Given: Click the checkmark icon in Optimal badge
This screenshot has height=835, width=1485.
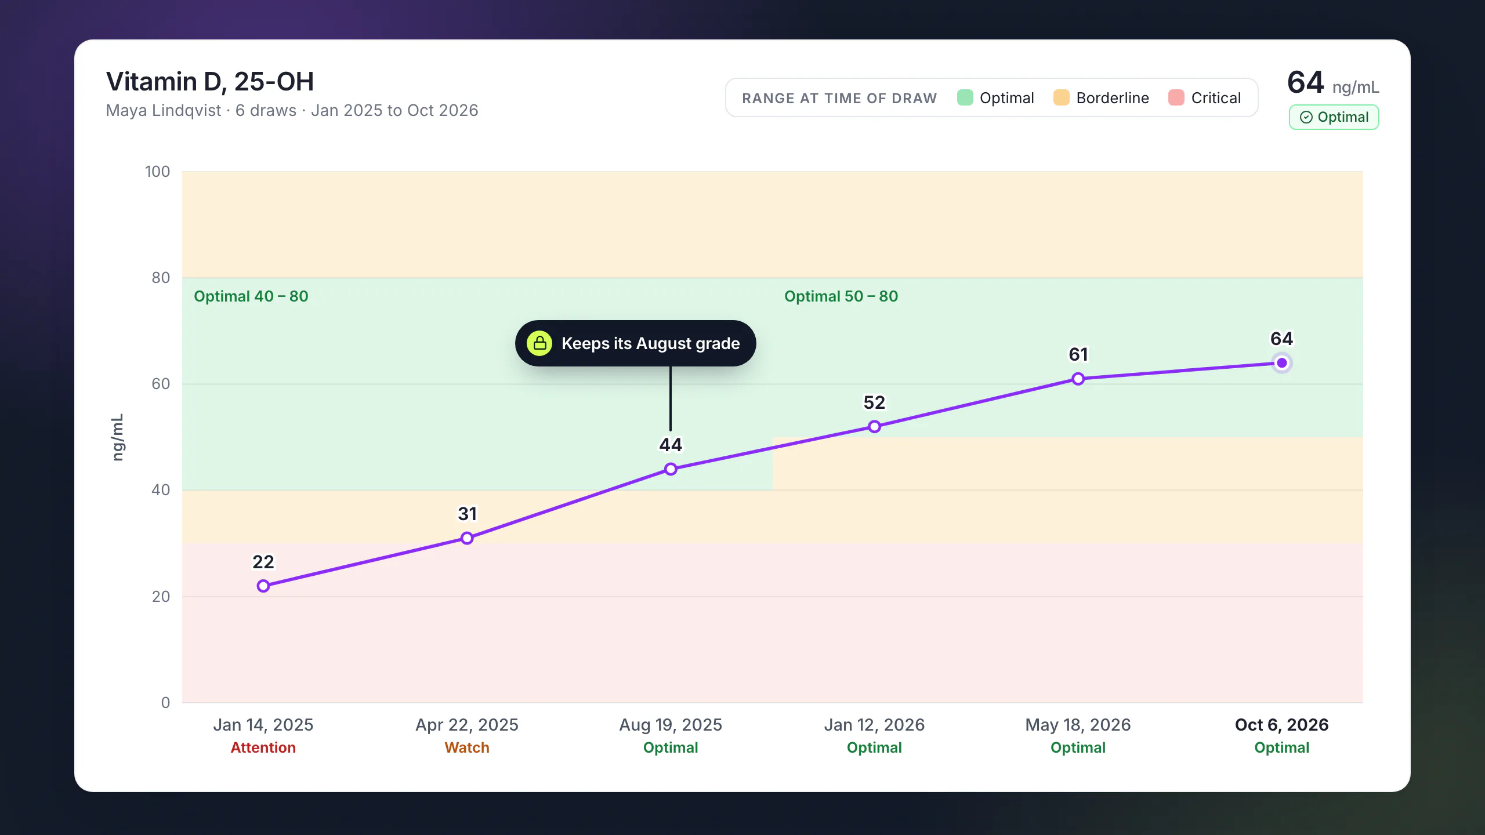Looking at the screenshot, I should (1306, 117).
